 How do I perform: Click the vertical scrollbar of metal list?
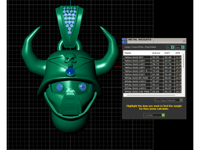coord(183,61)
